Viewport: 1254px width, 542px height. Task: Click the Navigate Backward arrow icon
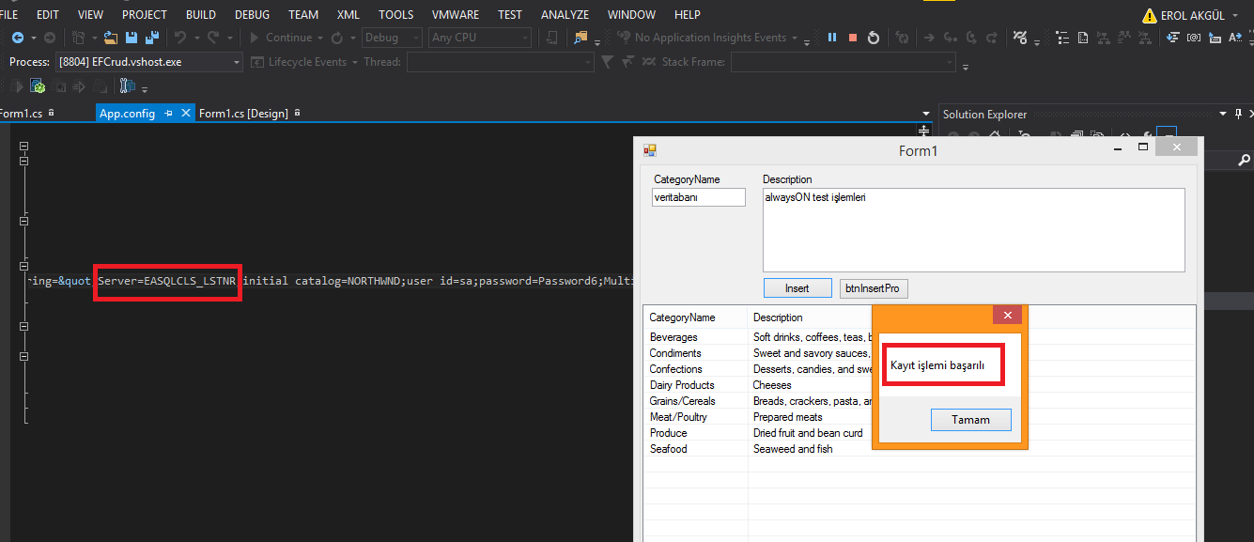[17, 38]
